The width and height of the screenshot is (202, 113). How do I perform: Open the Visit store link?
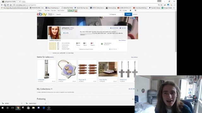click(x=123, y=28)
